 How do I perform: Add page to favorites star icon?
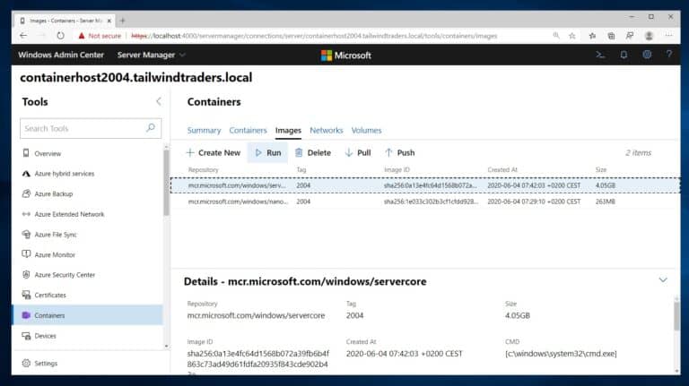click(x=572, y=36)
